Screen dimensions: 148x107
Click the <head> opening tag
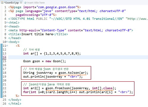14,26
